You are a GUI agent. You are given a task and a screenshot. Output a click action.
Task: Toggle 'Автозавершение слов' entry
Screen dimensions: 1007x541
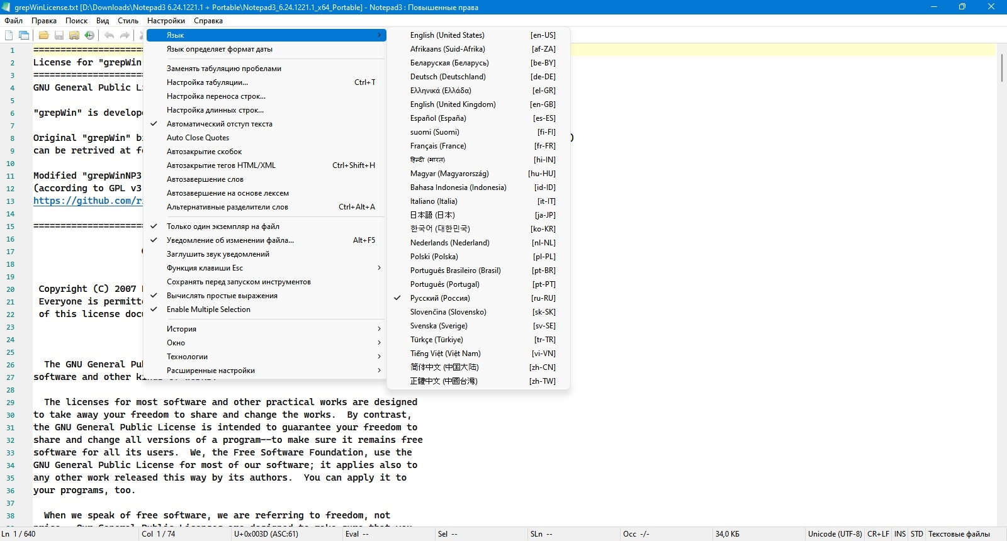tap(265, 179)
